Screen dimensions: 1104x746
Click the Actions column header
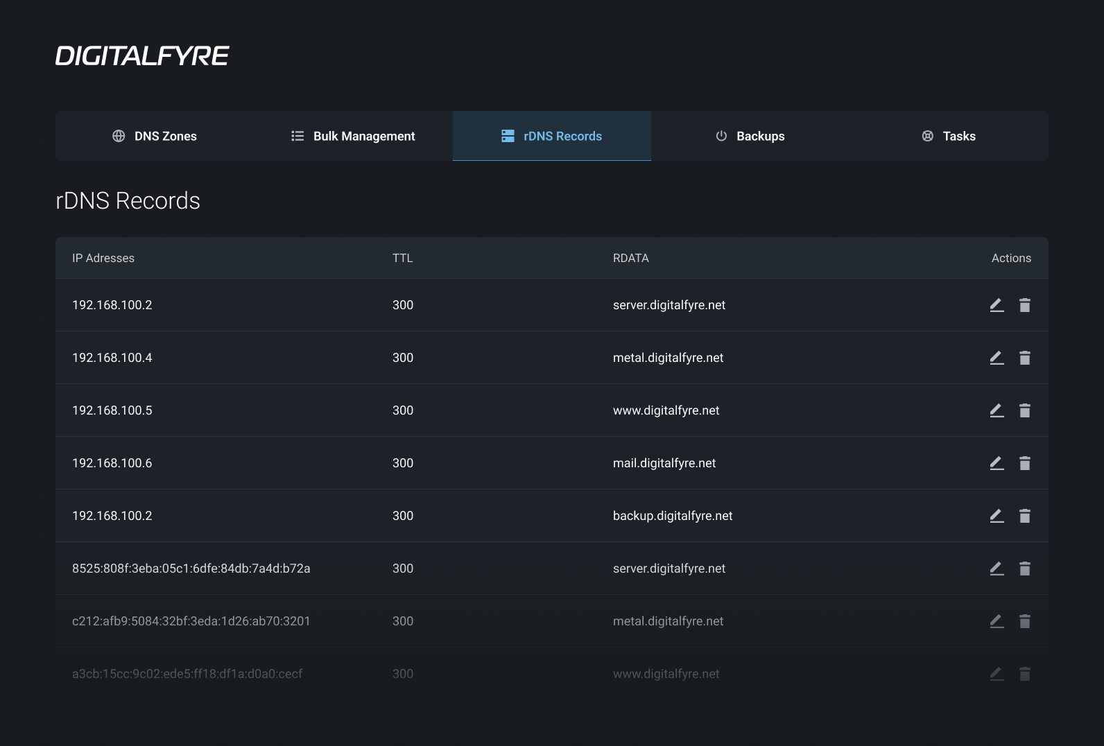pyautogui.click(x=1011, y=258)
